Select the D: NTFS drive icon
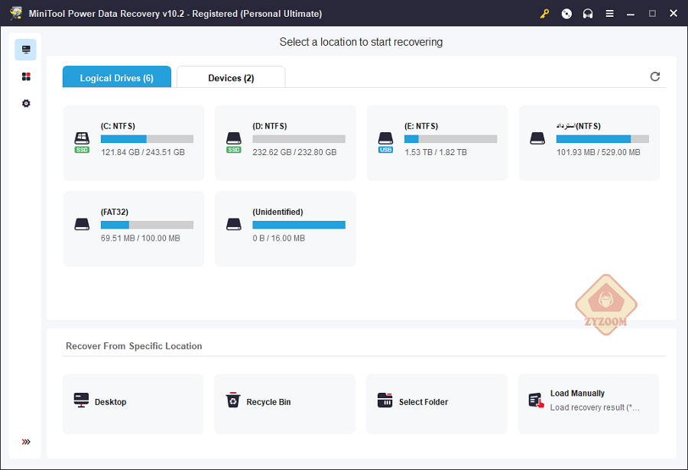 (x=234, y=143)
